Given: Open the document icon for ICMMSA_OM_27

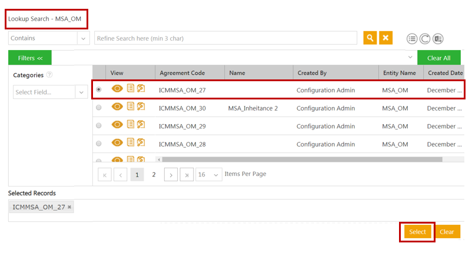Looking at the screenshot, I should 131,89.
